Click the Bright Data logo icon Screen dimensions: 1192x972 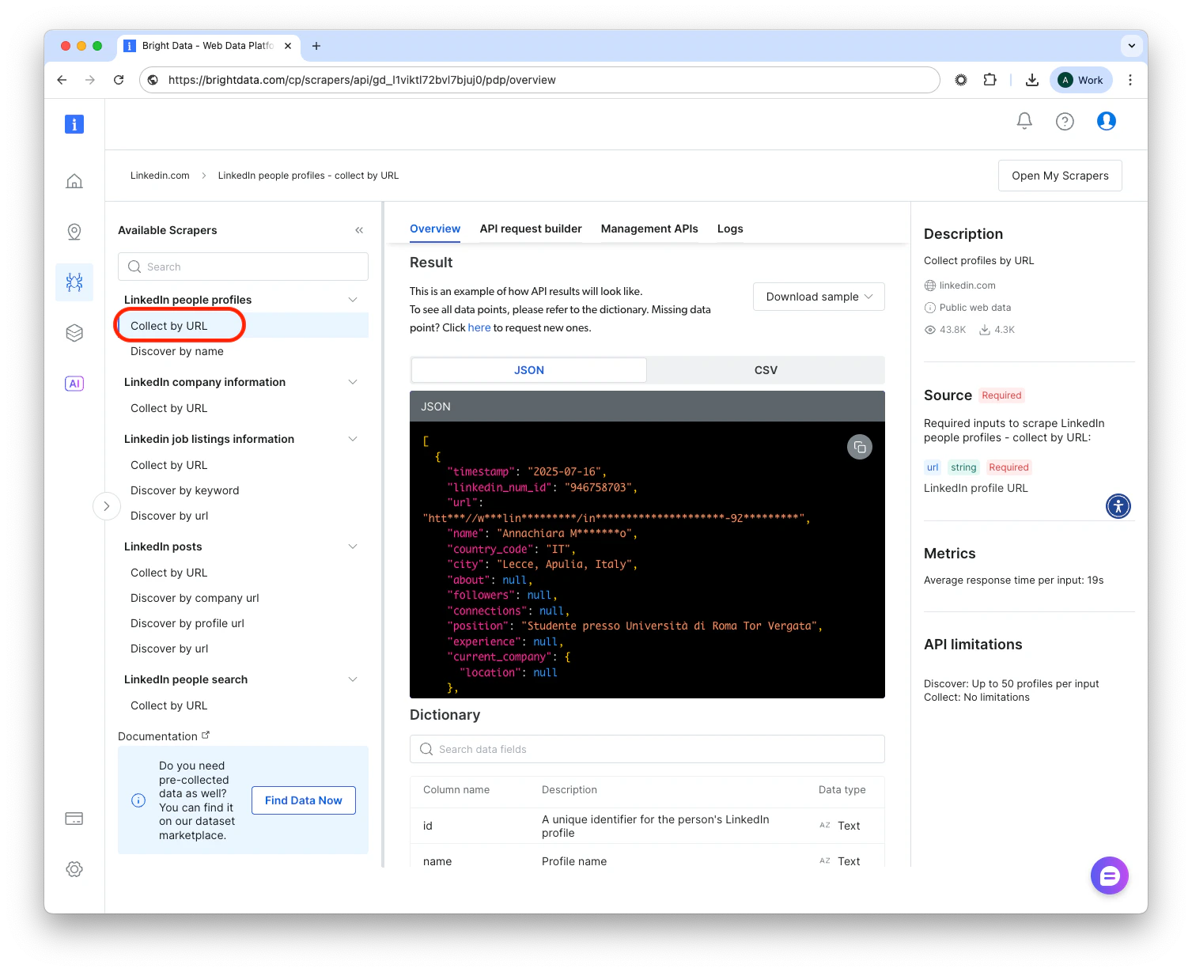74,124
